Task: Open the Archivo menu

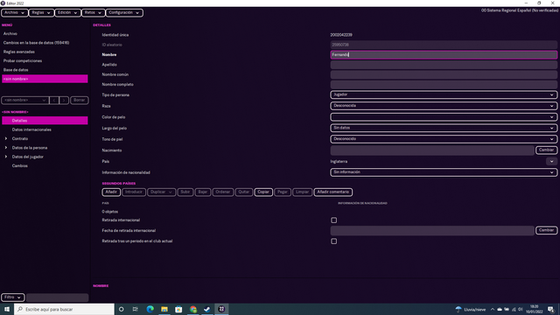Action: click(x=14, y=13)
